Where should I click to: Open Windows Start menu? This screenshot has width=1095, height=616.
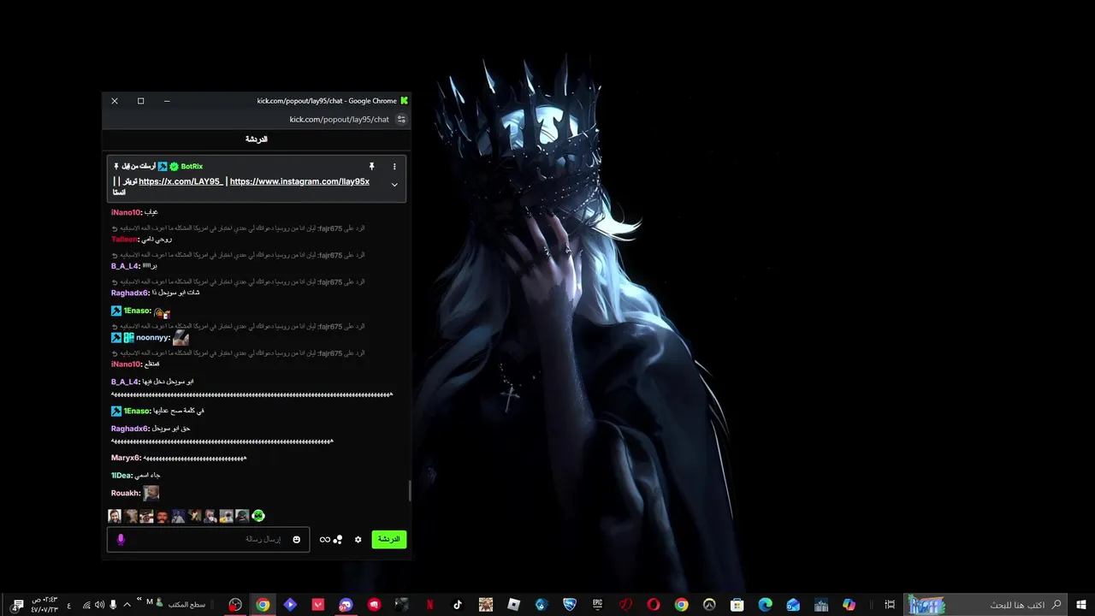1080,605
